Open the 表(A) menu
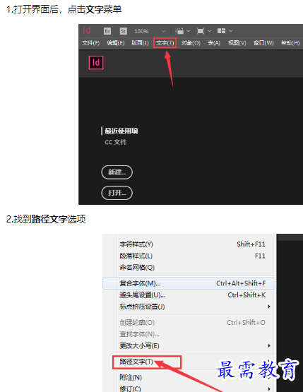 [x=214, y=43]
